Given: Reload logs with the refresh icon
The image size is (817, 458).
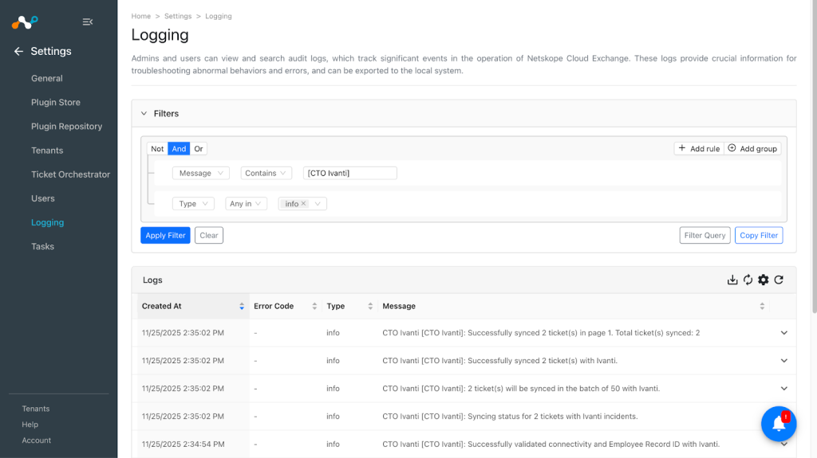Looking at the screenshot, I should tap(779, 280).
